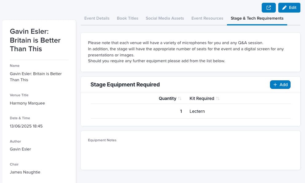The image size is (305, 183).
Task: Select the Event Resources tab
Action: [207, 18]
